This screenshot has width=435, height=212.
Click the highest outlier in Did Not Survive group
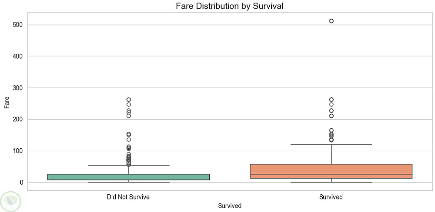(x=129, y=100)
